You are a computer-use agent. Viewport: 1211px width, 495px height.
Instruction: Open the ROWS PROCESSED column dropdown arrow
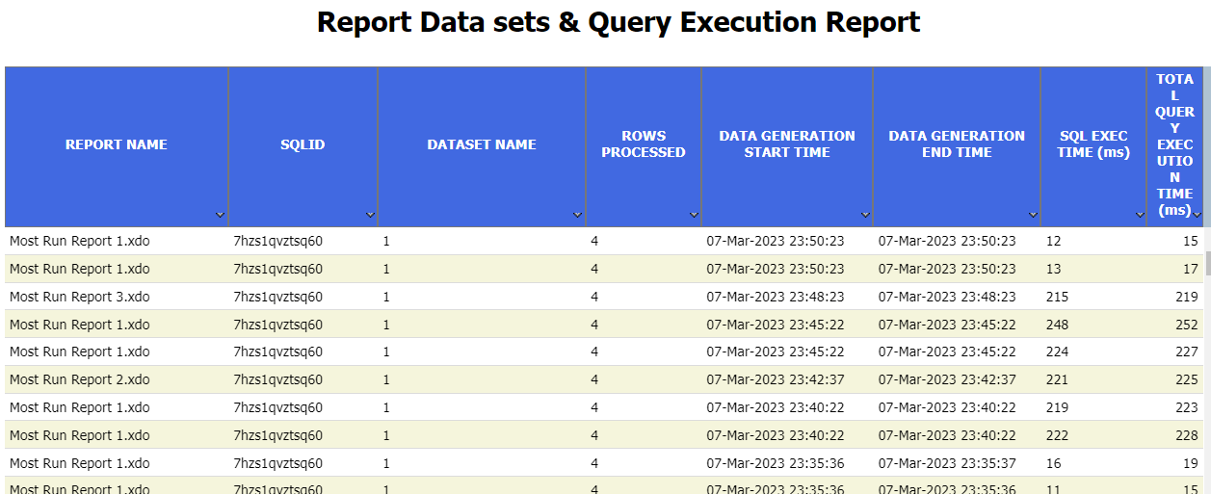tap(694, 215)
